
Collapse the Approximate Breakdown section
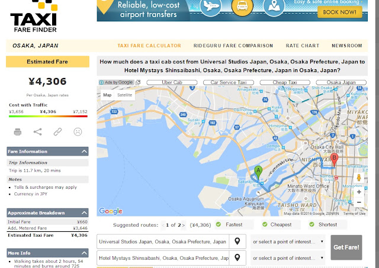pos(84,213)
